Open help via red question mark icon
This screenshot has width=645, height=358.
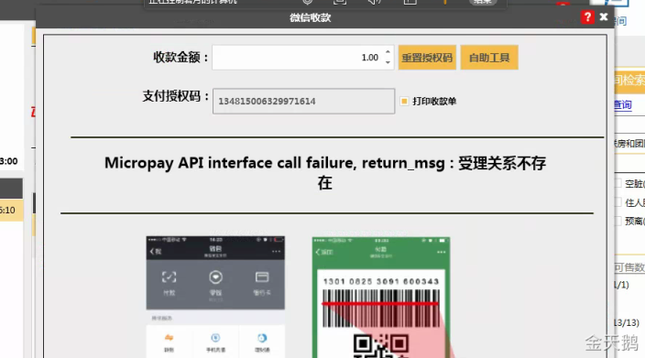pyautogui.click(x=587, y=16)
